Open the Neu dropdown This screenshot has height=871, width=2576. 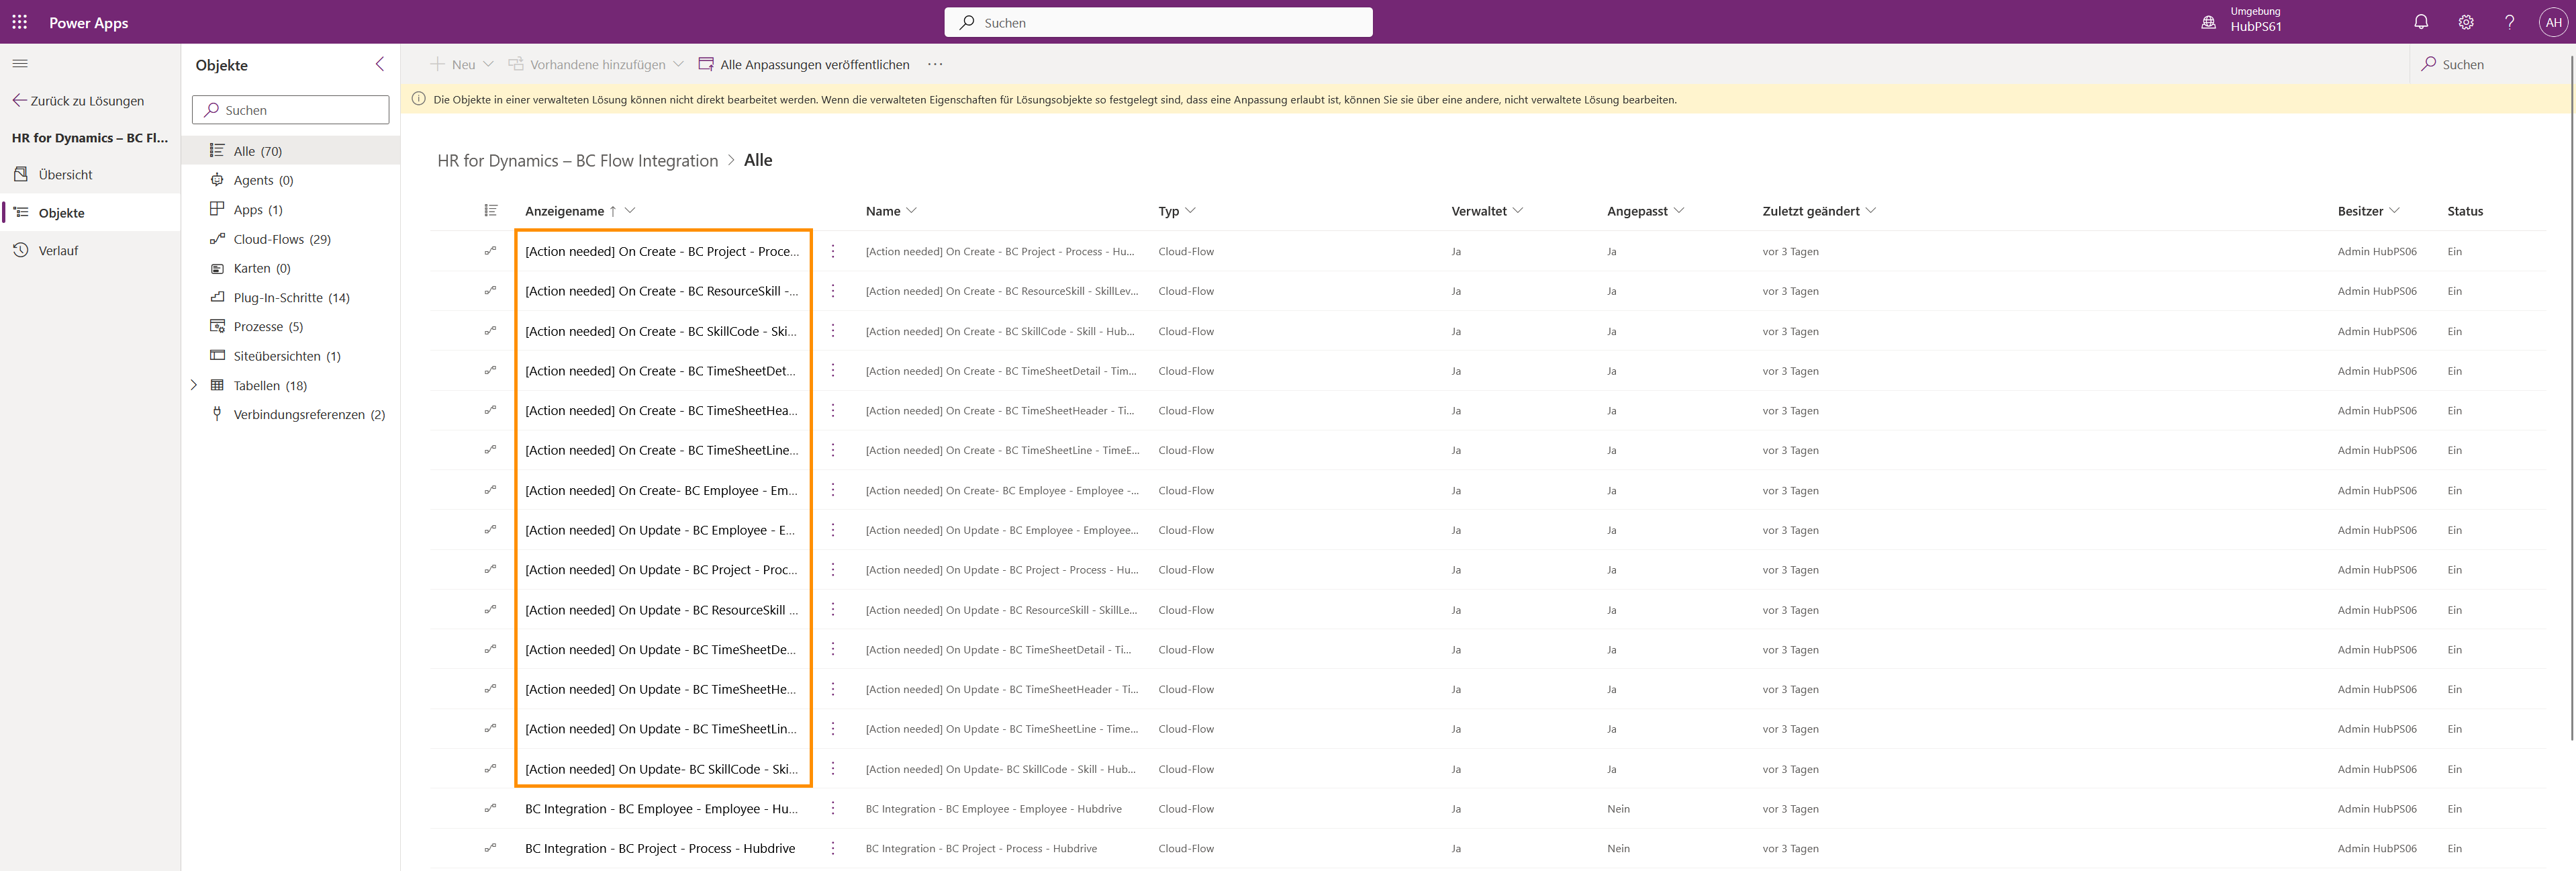462,65
